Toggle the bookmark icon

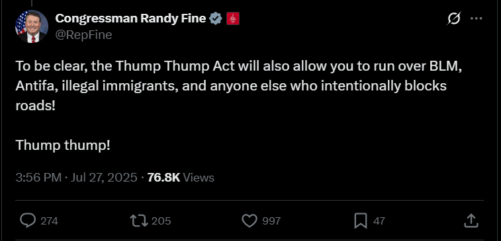point(361,221)
